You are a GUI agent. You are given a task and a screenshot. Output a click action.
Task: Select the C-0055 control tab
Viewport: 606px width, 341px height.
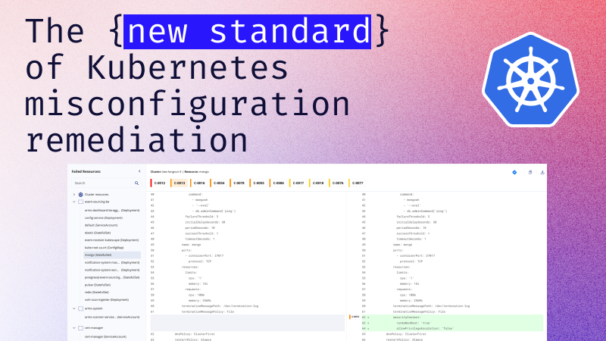(258, 183)
